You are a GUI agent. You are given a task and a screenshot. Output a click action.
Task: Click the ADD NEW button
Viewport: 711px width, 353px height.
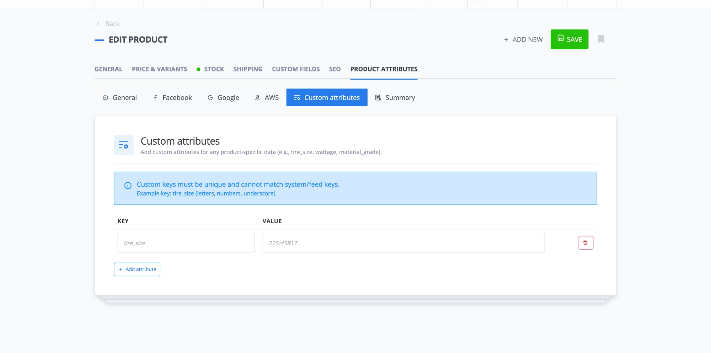click(x=523, y=39)
